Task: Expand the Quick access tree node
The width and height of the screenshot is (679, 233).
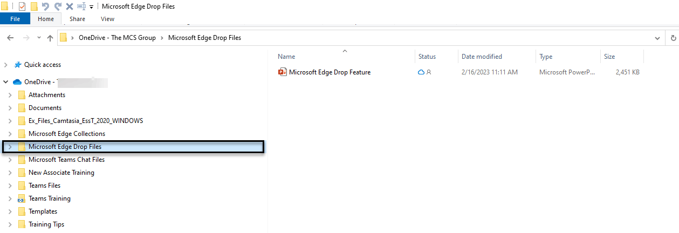Action: point(6,65)
